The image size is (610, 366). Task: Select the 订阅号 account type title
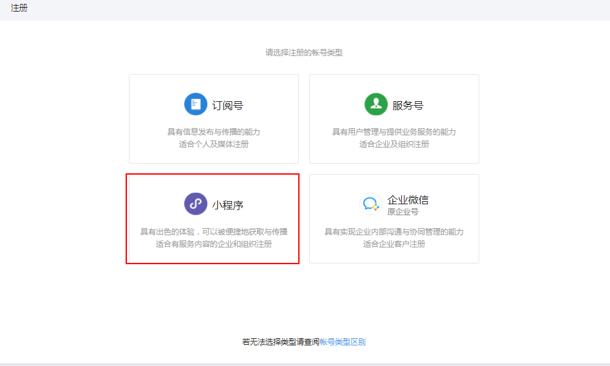point(227,106)
